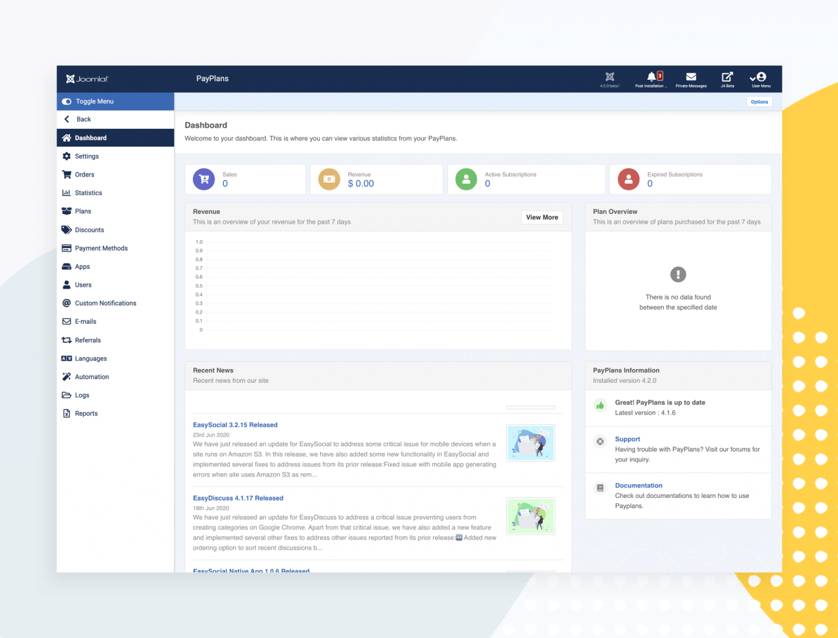Image resolution: width=838 pixels, height=638 pixels.
Task: Expand the User Menu dropdown
Action: tap(761, 79)
